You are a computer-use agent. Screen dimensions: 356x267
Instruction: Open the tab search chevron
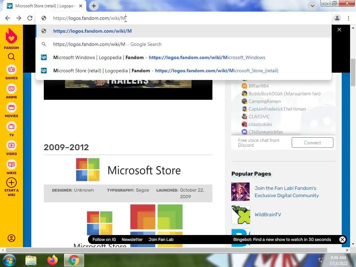[x=313, y=6]
